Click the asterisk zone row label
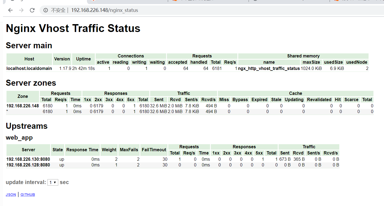 (x=7, y=112)
